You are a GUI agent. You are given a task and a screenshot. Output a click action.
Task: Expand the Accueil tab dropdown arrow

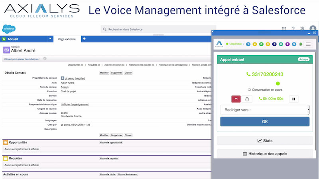[50, 39]
